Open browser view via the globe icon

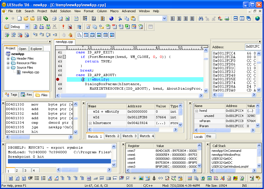[x=111, y=19]
